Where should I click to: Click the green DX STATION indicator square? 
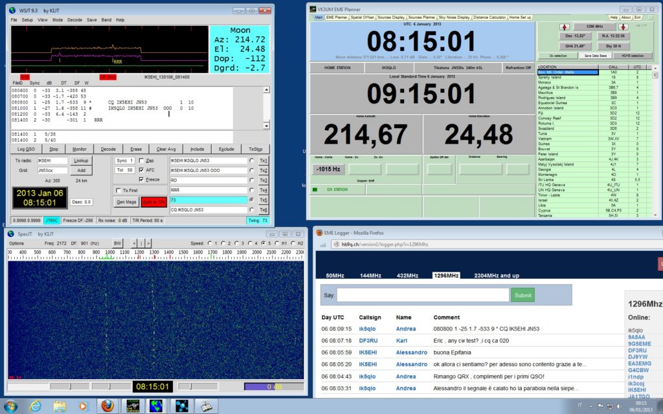[315, 190]
